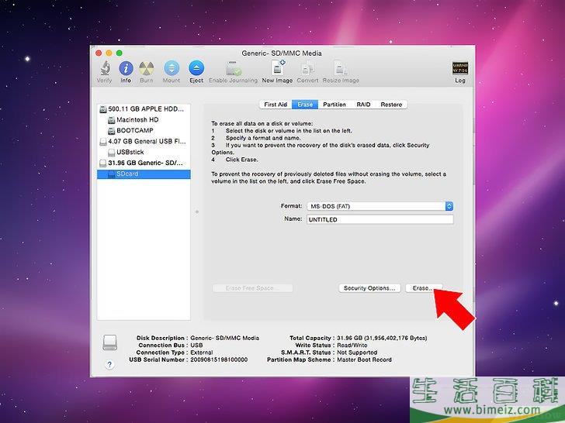Eject the disk with the Eject icon
Viewport: 565px width, 423px height.
(x=196, y=68)
